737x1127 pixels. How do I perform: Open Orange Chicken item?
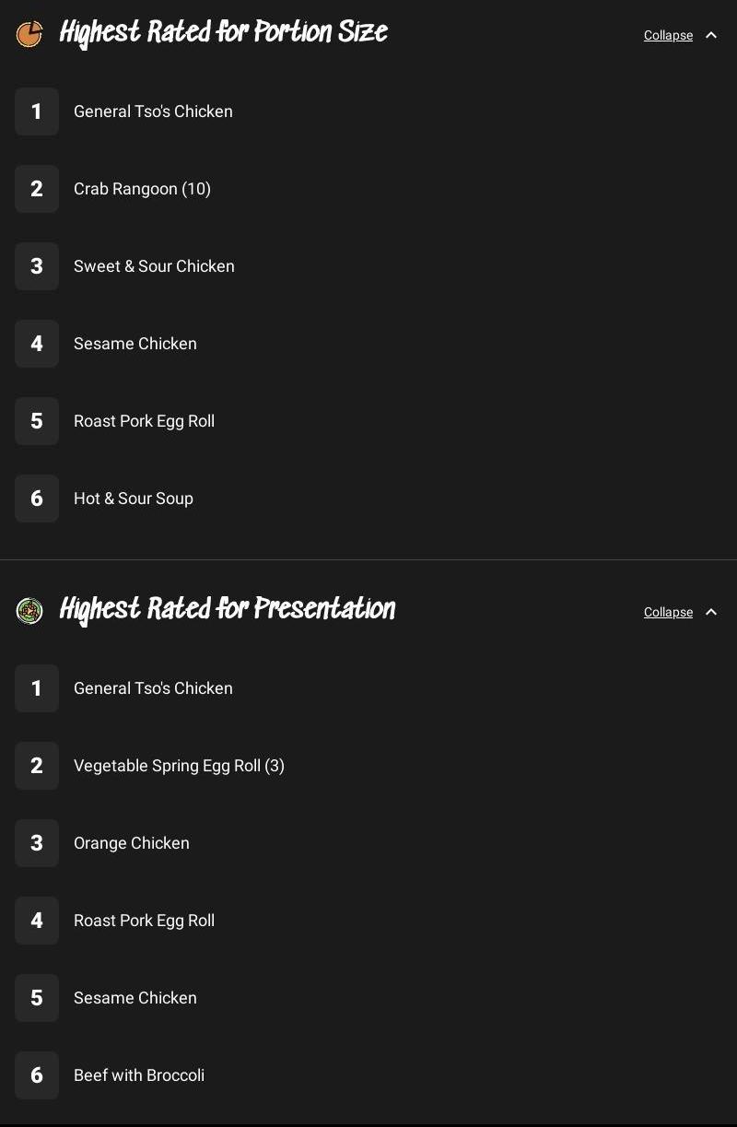(x=132, y=843)
